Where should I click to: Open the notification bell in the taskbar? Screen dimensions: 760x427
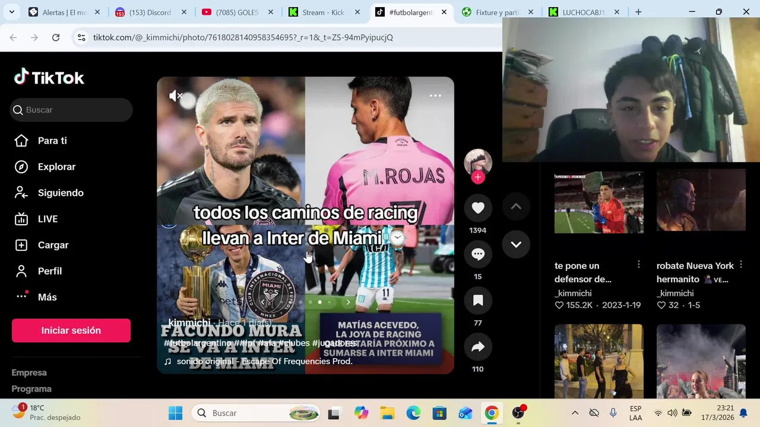(x=743, y=413)
